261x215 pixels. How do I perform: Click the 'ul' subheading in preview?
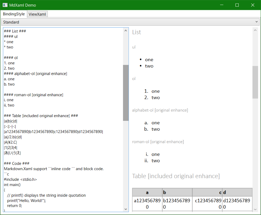134,47
